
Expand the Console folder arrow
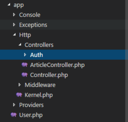[14, 15]
